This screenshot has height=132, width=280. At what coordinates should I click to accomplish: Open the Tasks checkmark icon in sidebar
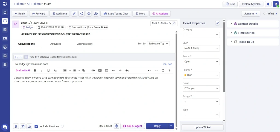5,47
